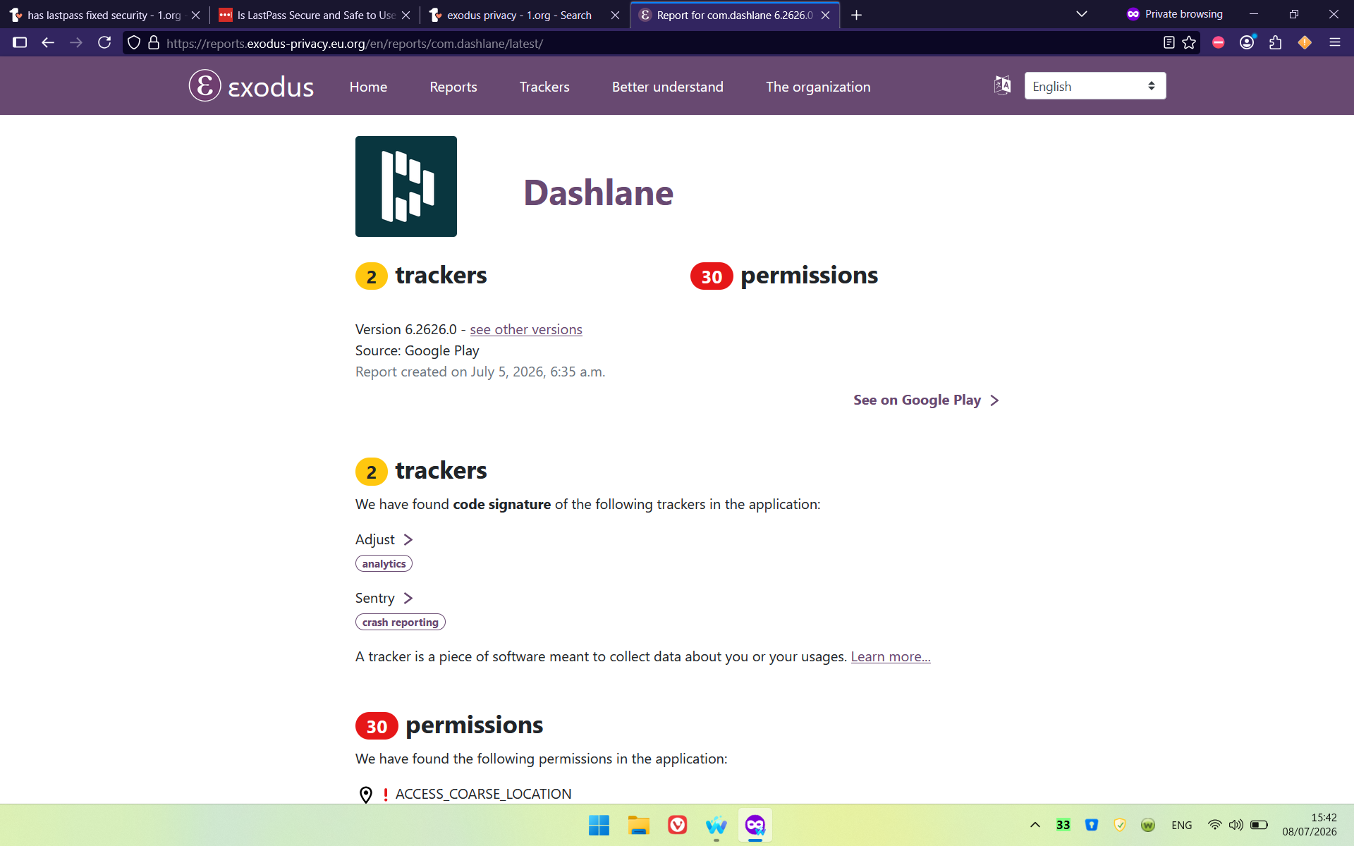Switch ENG input language indicator
This screenshot has height=846, width=1354.
[x=1182, y=825]
